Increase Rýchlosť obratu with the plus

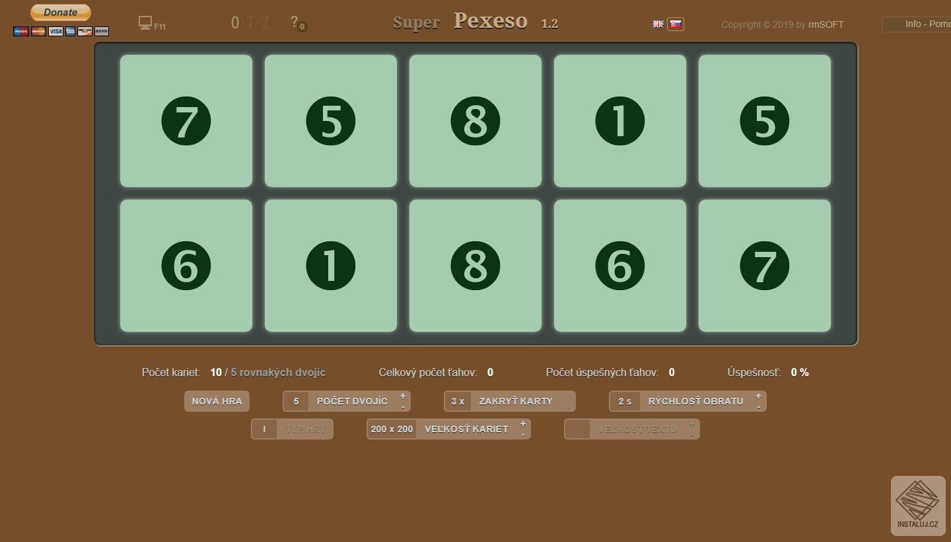[758, 396]
